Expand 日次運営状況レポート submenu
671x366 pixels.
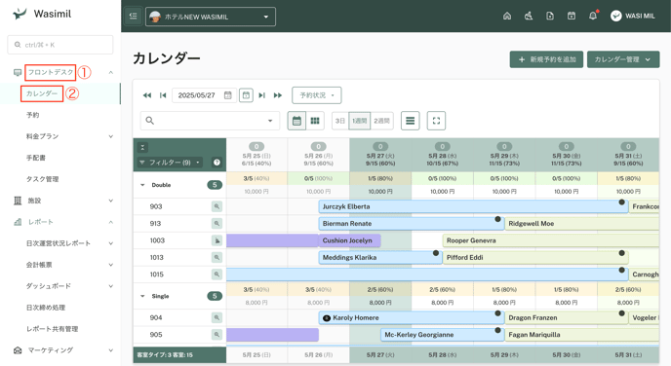[x=111, y=243]
